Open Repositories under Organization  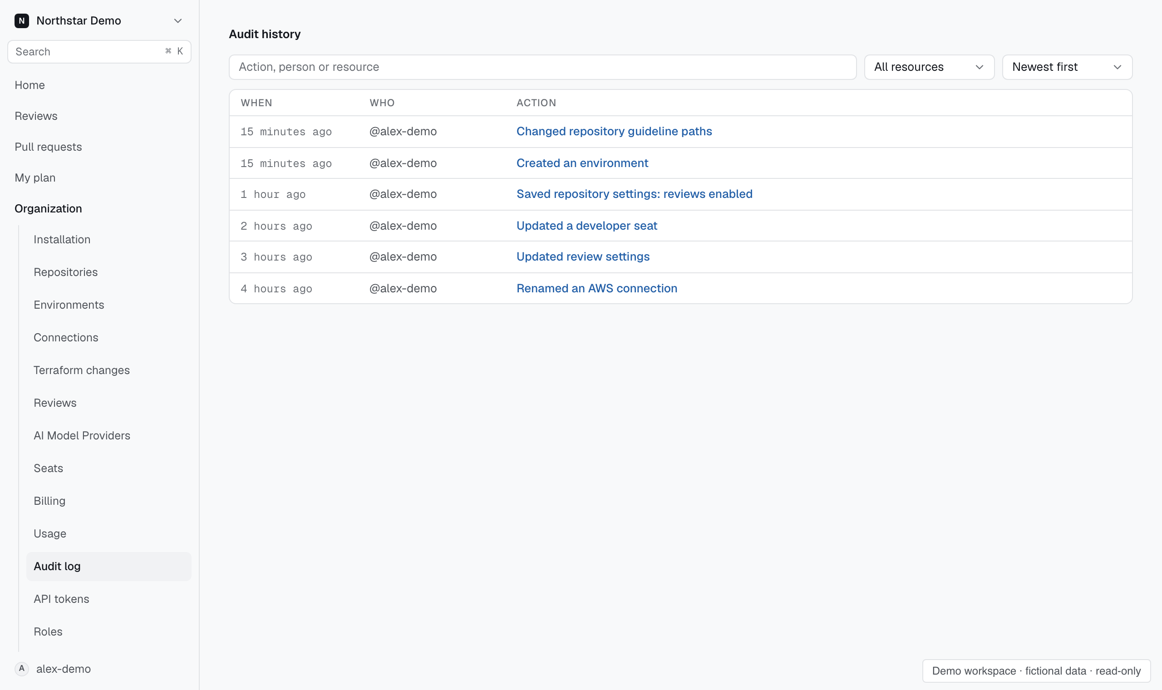tap(65, 272)
